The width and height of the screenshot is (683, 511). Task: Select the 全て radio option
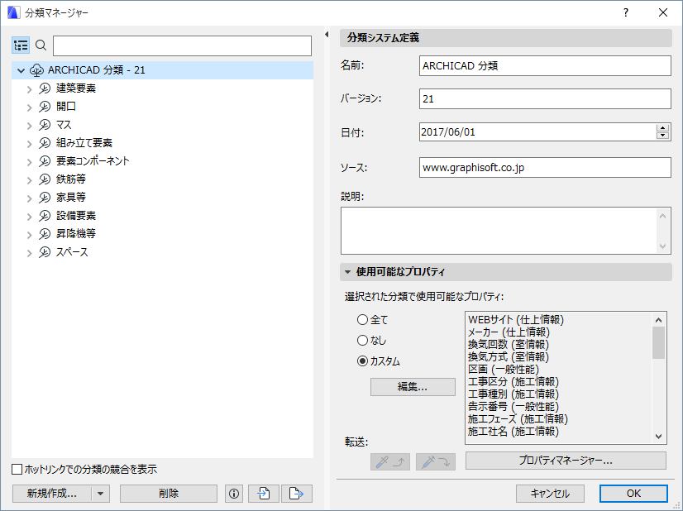pos(362,320)
